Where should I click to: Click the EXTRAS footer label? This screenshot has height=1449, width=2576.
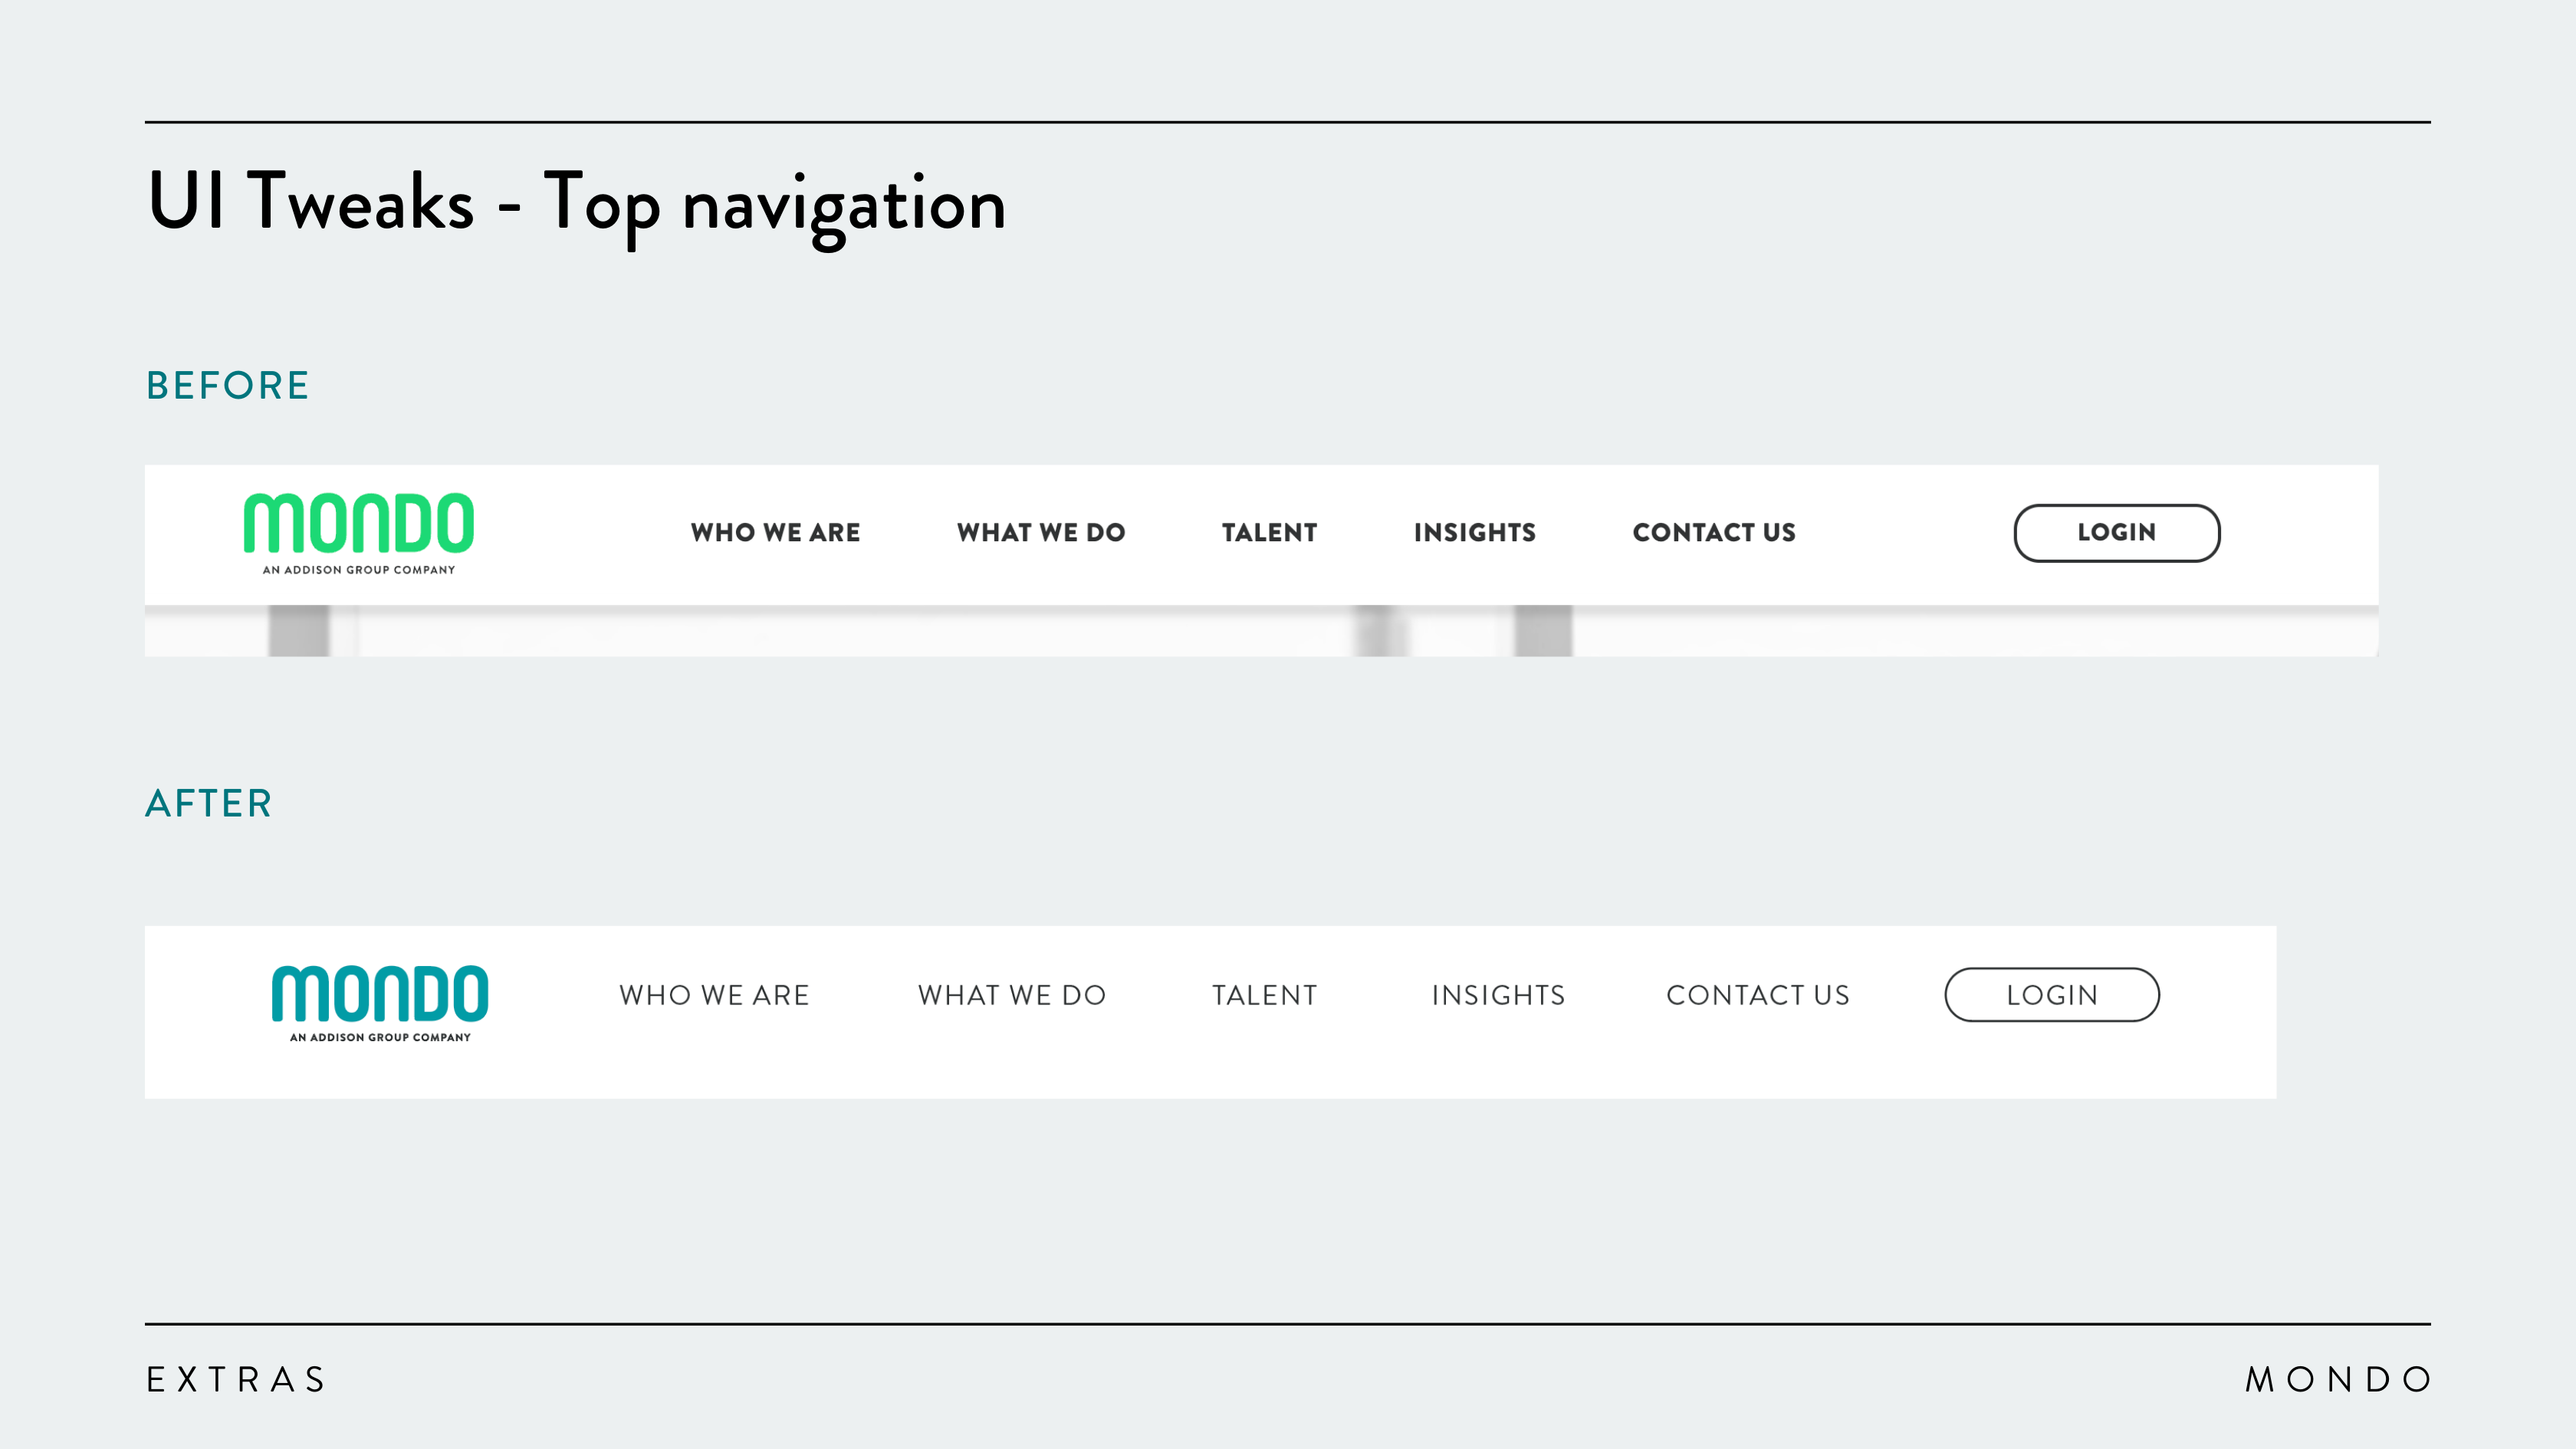(x=237, y=1380)
